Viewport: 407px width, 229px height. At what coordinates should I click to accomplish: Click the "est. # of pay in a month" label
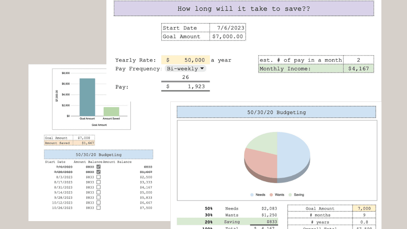pos(301,60)
